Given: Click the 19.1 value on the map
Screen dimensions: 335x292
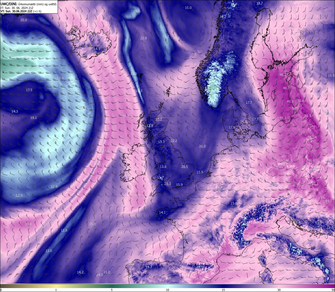Looking at the screenshot, I should tap(33, 118).
